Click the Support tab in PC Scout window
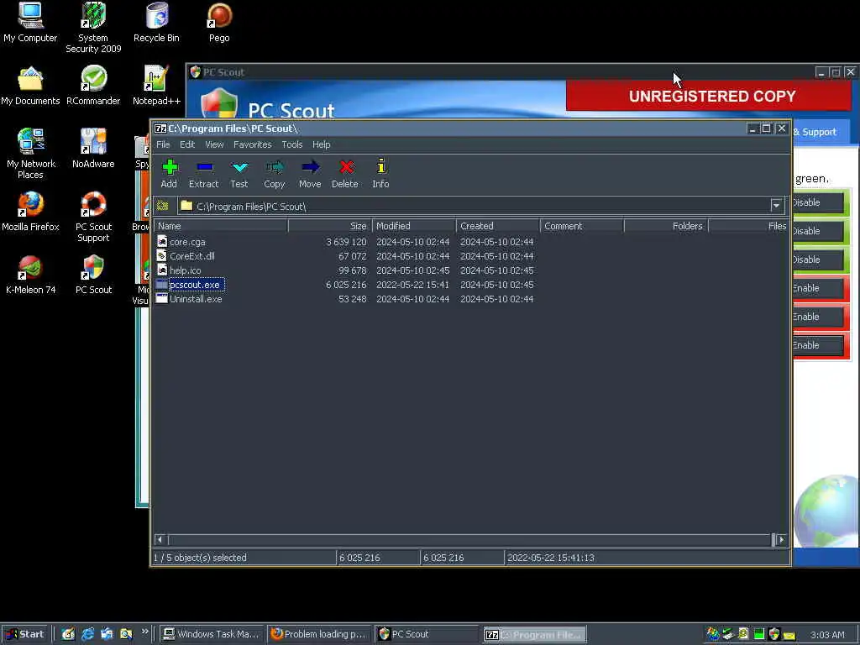The width and height of the screenshot is (860, 645). pyautogui.click(x=820, y=132)
